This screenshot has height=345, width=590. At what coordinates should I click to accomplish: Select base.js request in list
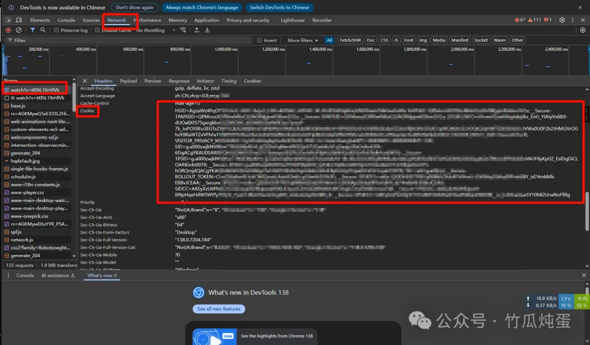tap(37, 105)
